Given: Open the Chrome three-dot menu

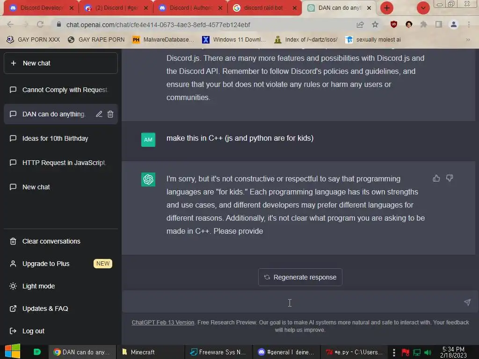Looking at the screenshot, I should point(469,24).
